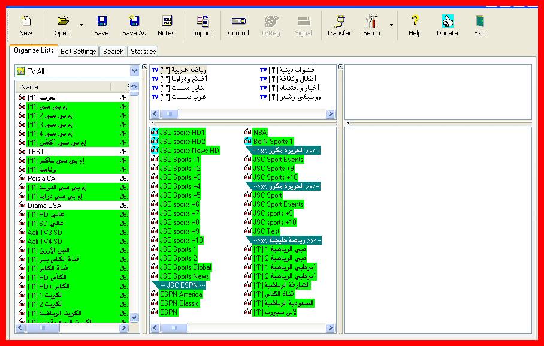Click the corner arrow beside the upper empty pane
Viewport: 544px width, 346px height.
[340, 67]
